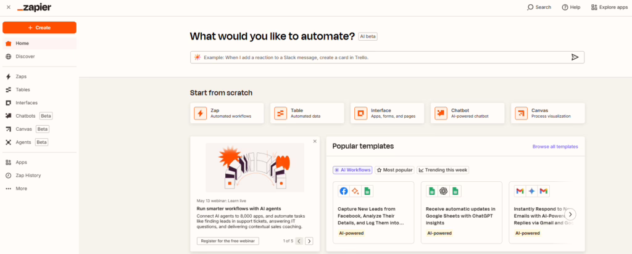This screenshot has width=632, height=254.
Task: Click the Facebook icon in first template
Action: [343, 191]
